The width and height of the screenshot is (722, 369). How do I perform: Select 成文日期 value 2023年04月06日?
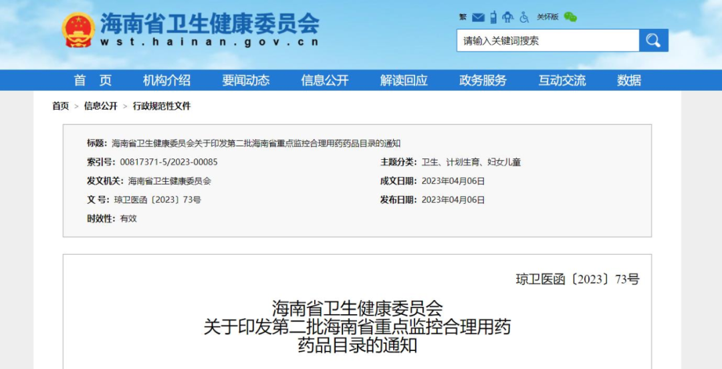point(453,181)
